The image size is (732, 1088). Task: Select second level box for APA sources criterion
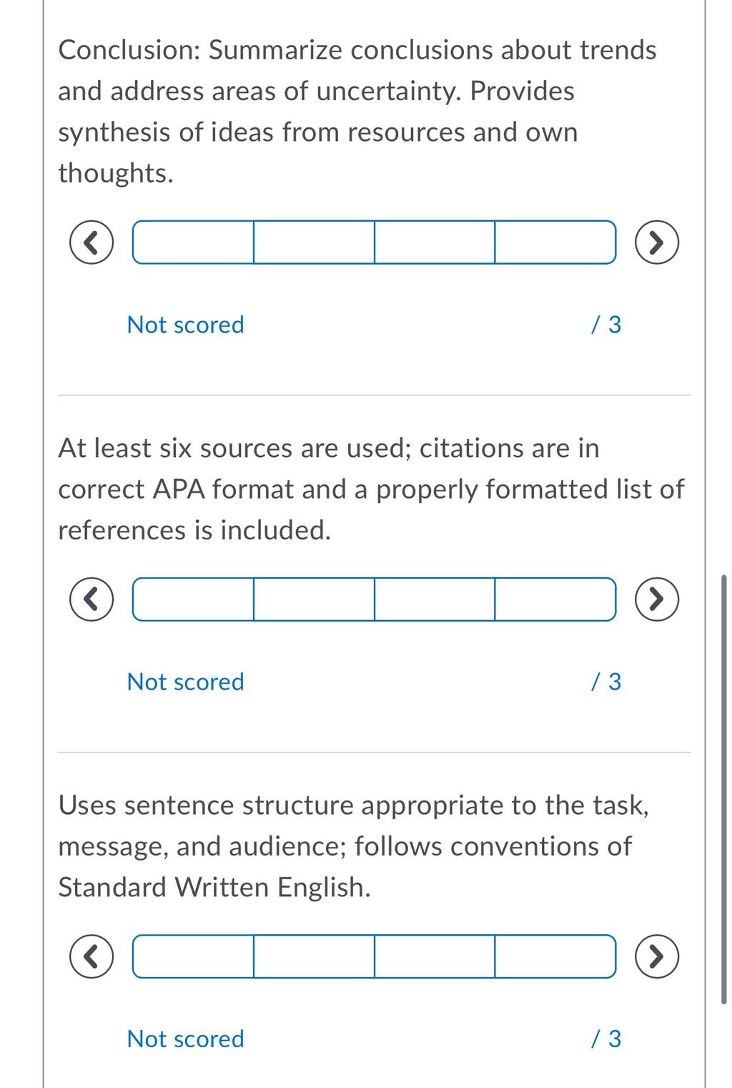[314, 599]
